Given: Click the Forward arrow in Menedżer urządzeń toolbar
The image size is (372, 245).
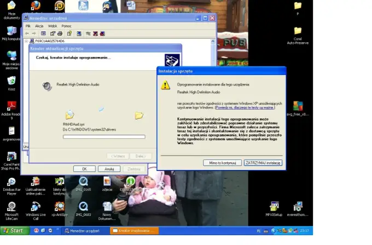Looking at the screenshot, I should 34,33.
